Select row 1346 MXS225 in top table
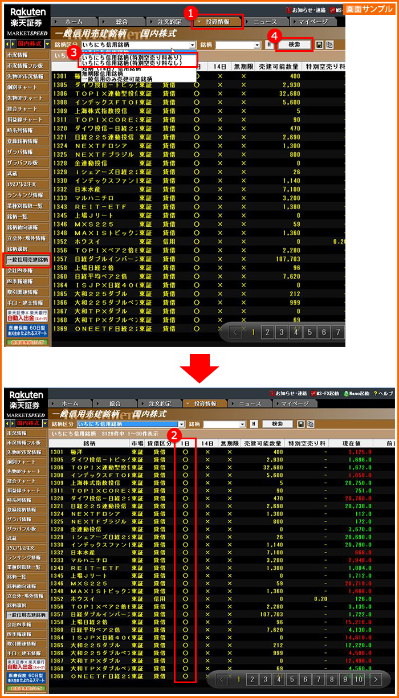Viewport: 399px width, 698px height. 198,224
